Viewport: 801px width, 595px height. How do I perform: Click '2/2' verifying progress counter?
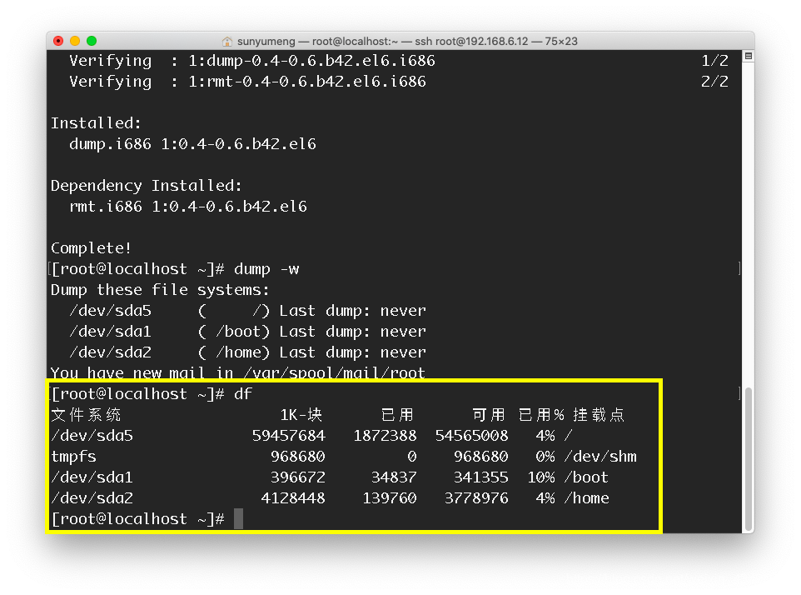click(x=714, y=82)
